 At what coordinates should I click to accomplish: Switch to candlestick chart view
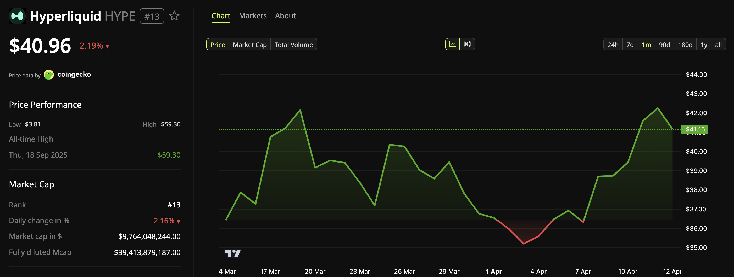467,44
